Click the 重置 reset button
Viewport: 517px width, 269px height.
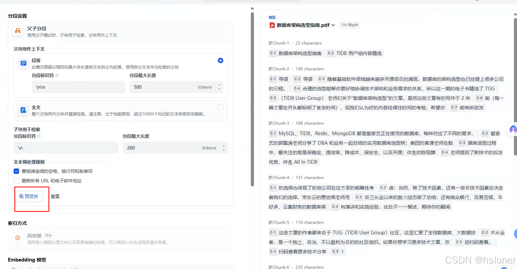click(55, 196)
